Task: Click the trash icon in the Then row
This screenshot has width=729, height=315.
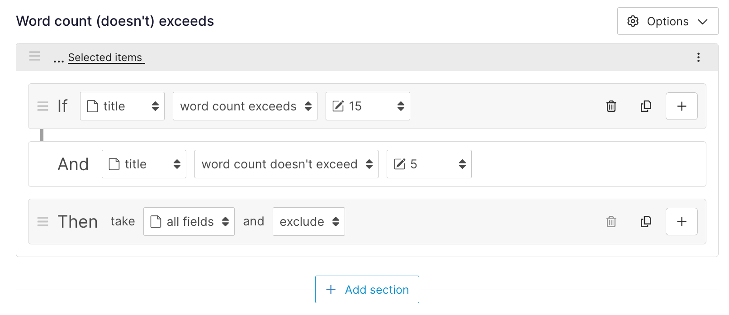Action: point(611,222)
